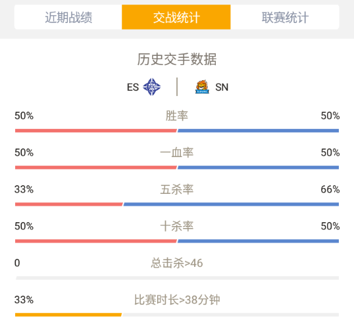Click the blue 十杀率 bar segment
The width and height of the screenshot is (354, 326).
pyautogui.click(x=258, y=241)
